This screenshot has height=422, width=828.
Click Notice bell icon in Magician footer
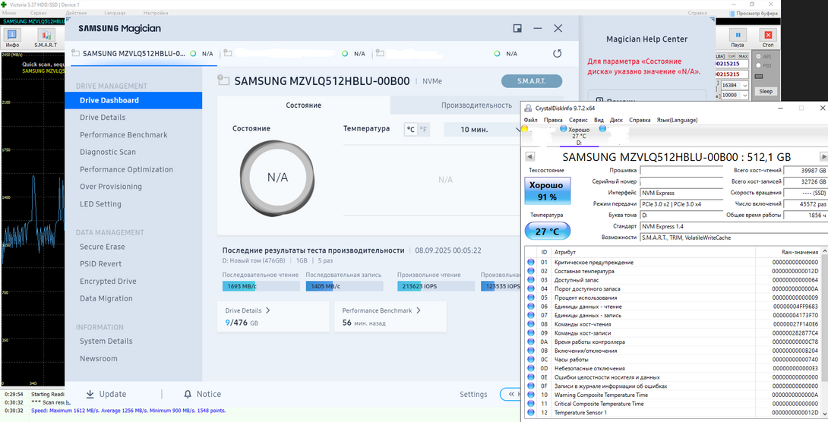pos(188,394)
